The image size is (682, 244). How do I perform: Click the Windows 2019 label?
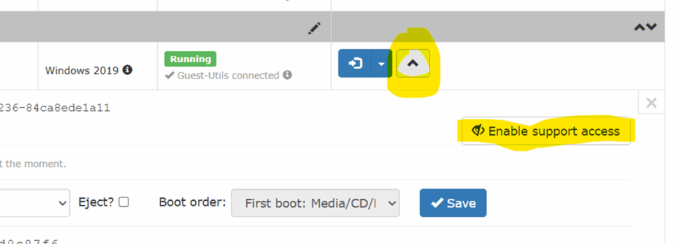82,70
